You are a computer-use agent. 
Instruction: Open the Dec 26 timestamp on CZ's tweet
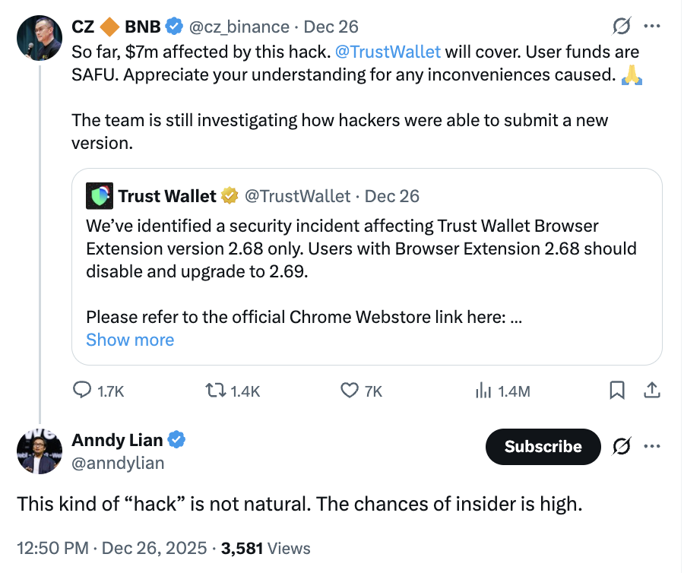(x=331, y=25)
